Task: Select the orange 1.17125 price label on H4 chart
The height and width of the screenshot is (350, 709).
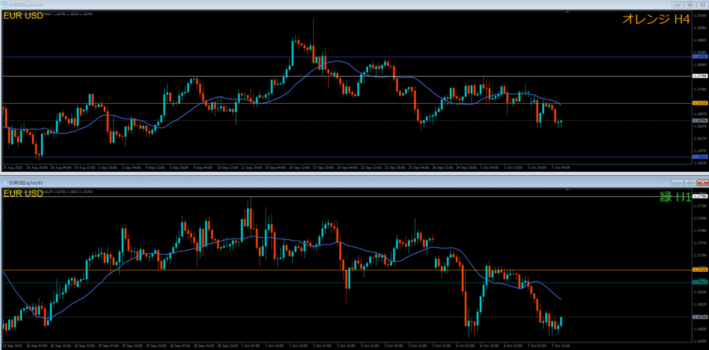Action: [700, 103]
